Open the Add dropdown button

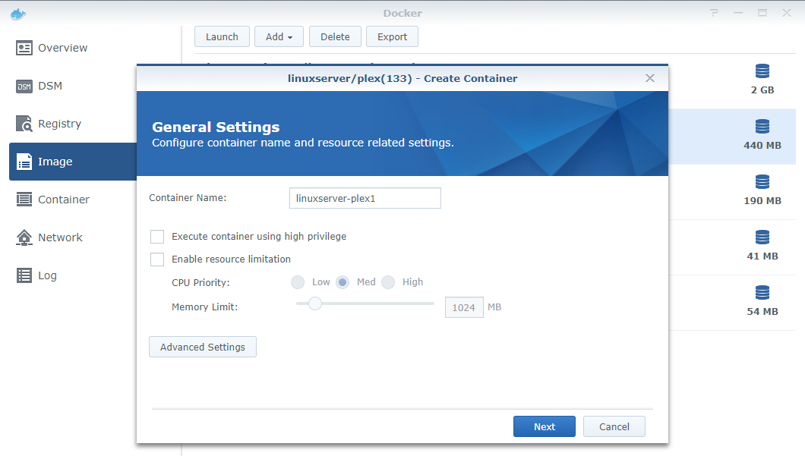point(279,36)
